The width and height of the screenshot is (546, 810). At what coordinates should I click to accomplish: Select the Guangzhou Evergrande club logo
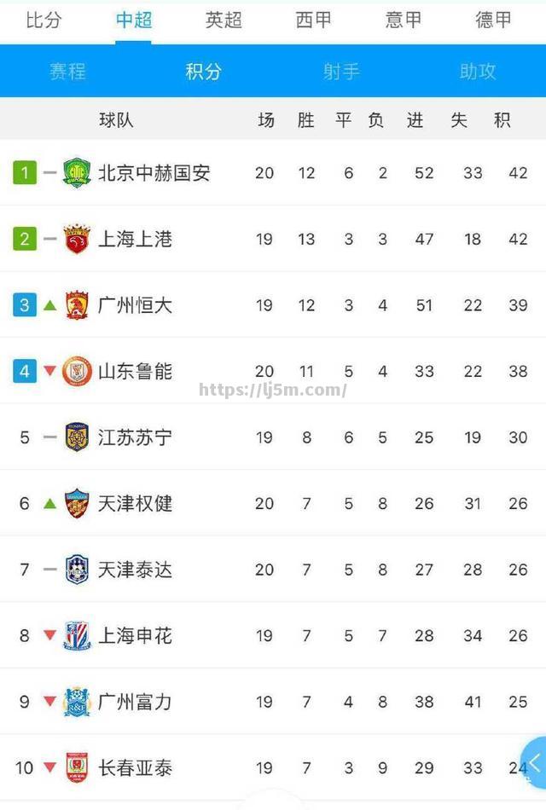[77, 304]
